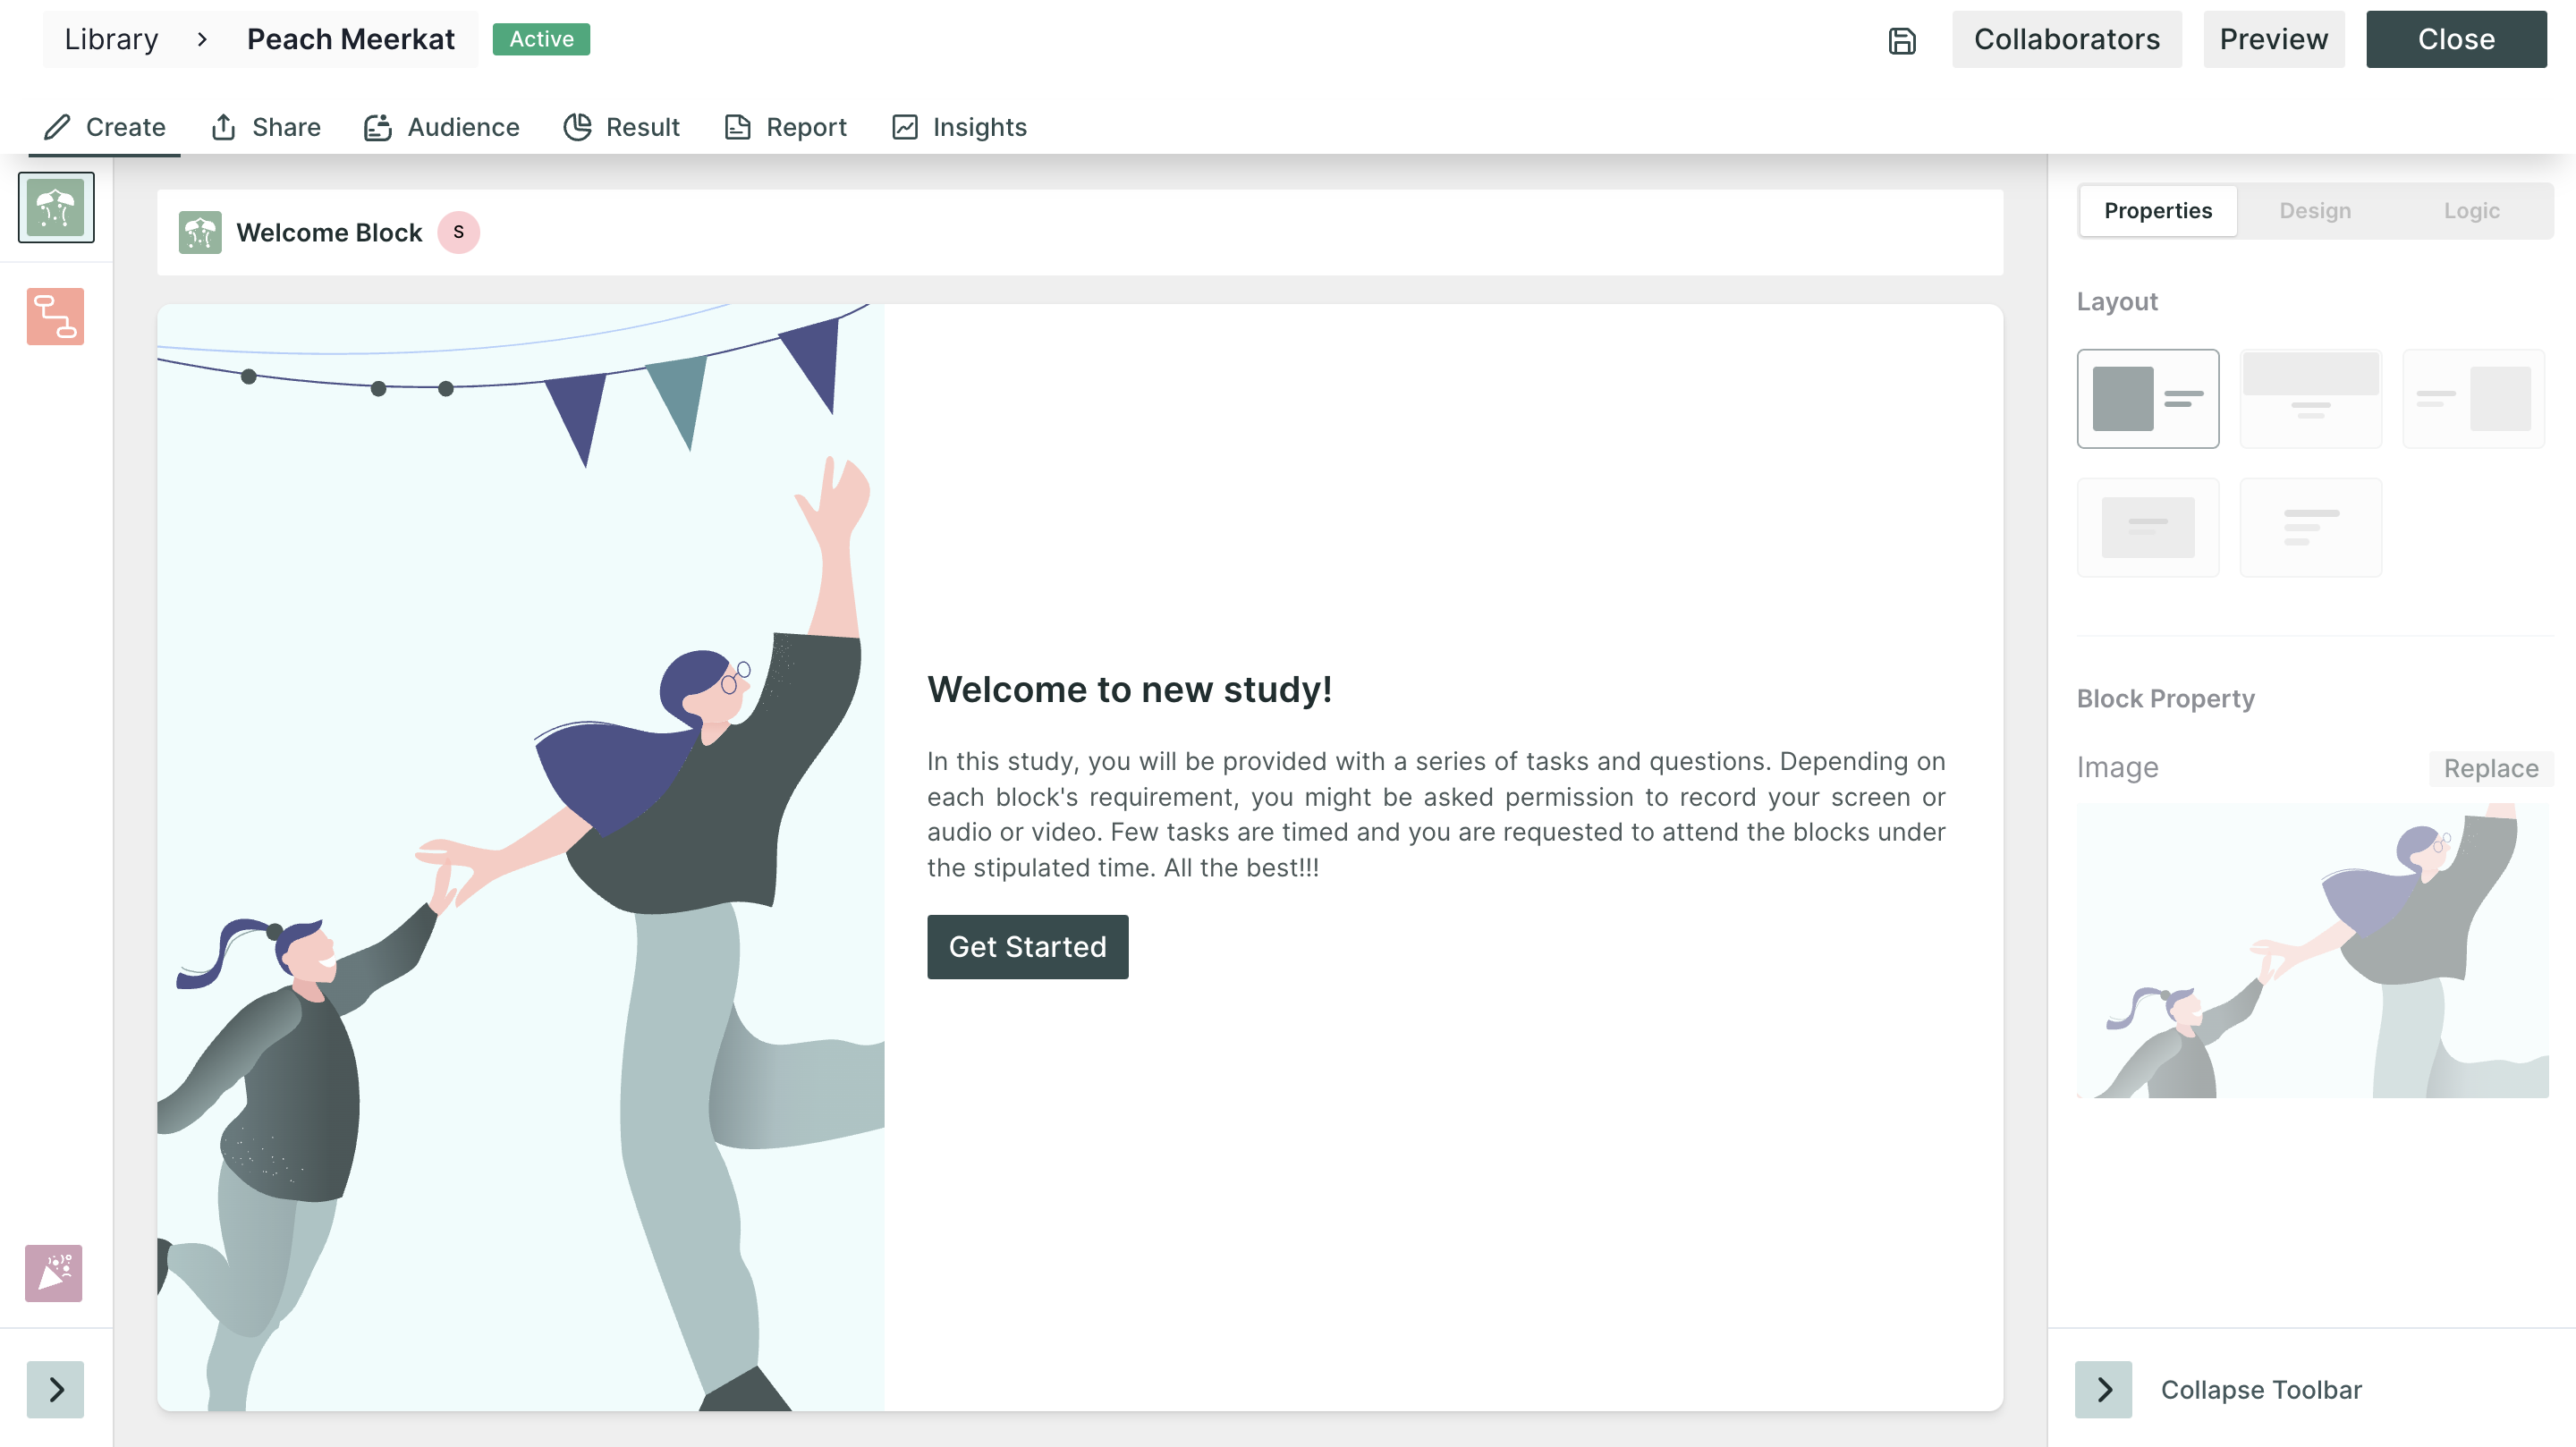The width and height of the screenshot is (2576, 1447).
Task: Click the Collapse Toolbar label
Action: 2260,1389
